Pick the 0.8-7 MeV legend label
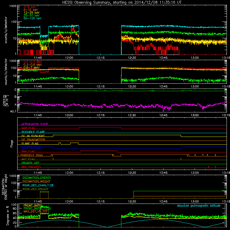Viewport: 230px width, 230px height. coord(32,68)
